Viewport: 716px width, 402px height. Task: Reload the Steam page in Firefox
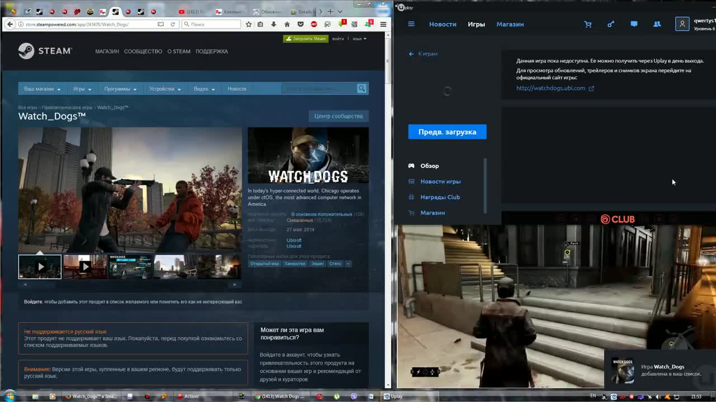point(173,24)
